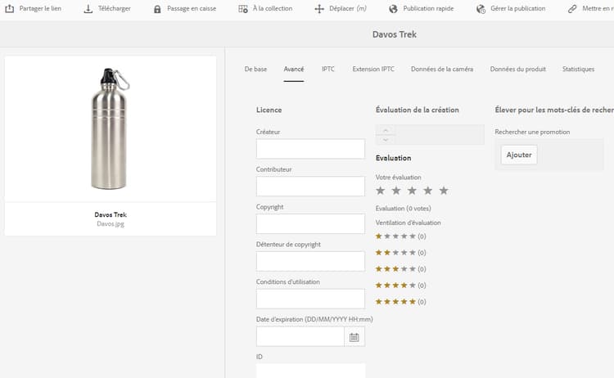Focus the Détenteur de copyright field
Image resolution: width=614 pixels, height=378 pixels.
(310, 261)
